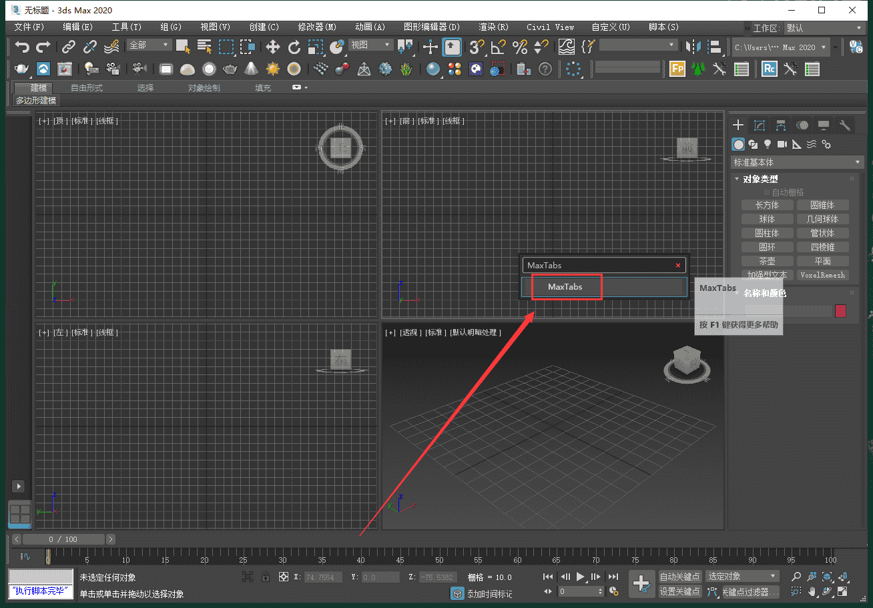This screenshot has height=608, width=873.
Task: Open the Utilities wrench panel icon
Action: coord(845,125)
